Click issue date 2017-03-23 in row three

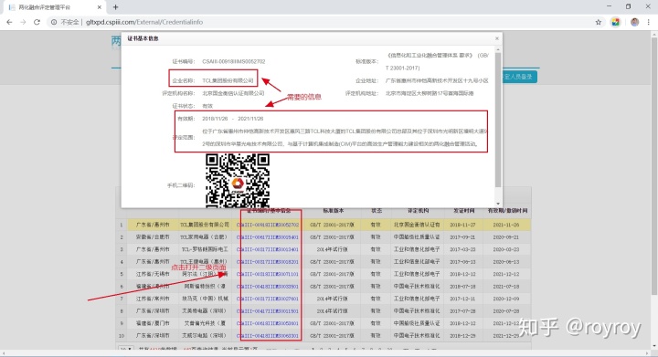462,249
